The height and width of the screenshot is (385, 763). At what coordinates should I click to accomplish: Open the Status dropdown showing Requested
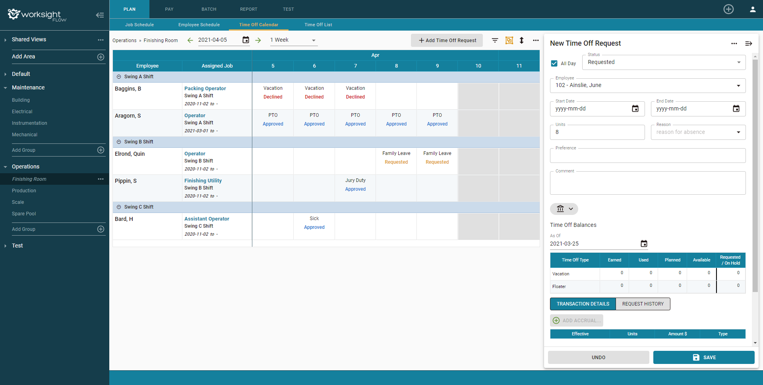(738, 62)
